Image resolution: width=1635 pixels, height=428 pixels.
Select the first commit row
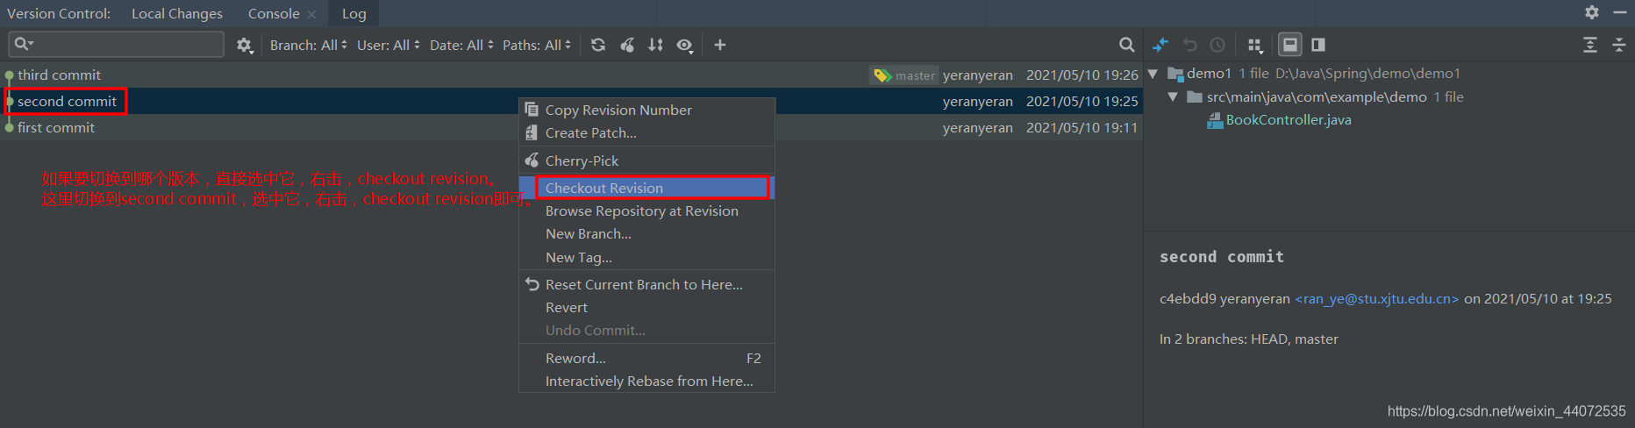pyautogui.click(x=571, y=127)
